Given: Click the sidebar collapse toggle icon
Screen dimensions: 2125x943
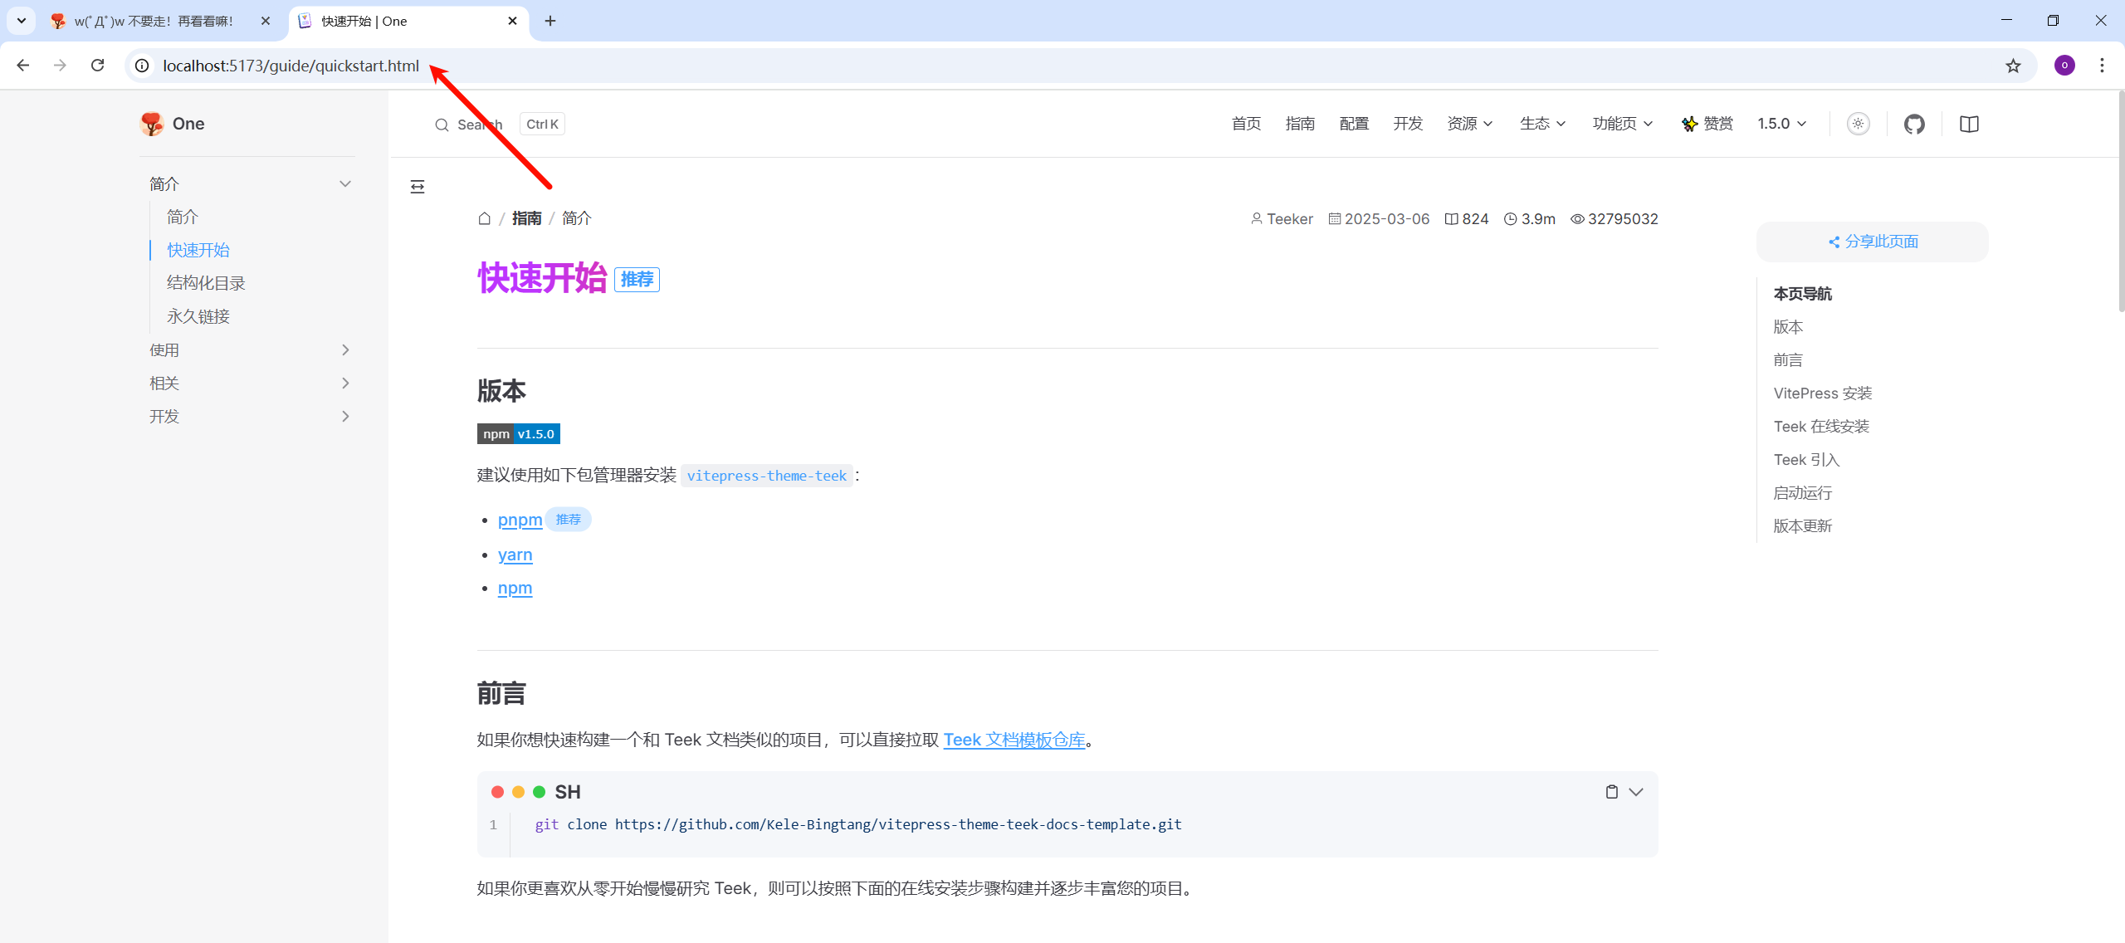Looking at the screenshot, I should click(x=418, y=187).
